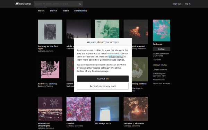The width and height of the screenshot is (208, 130).
Task: Open the Sadness artist profile image
Action: [162, 31]
